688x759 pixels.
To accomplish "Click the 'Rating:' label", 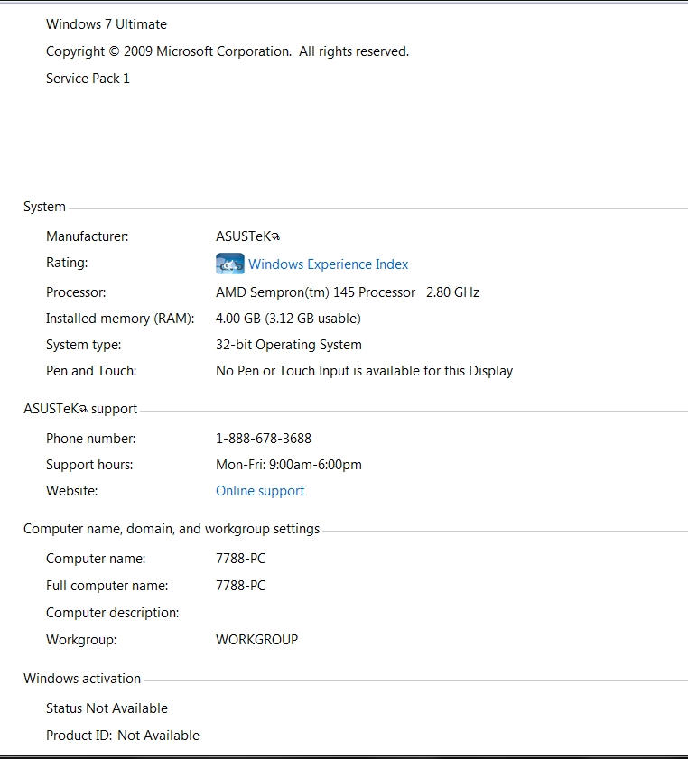I will (67, 263).
